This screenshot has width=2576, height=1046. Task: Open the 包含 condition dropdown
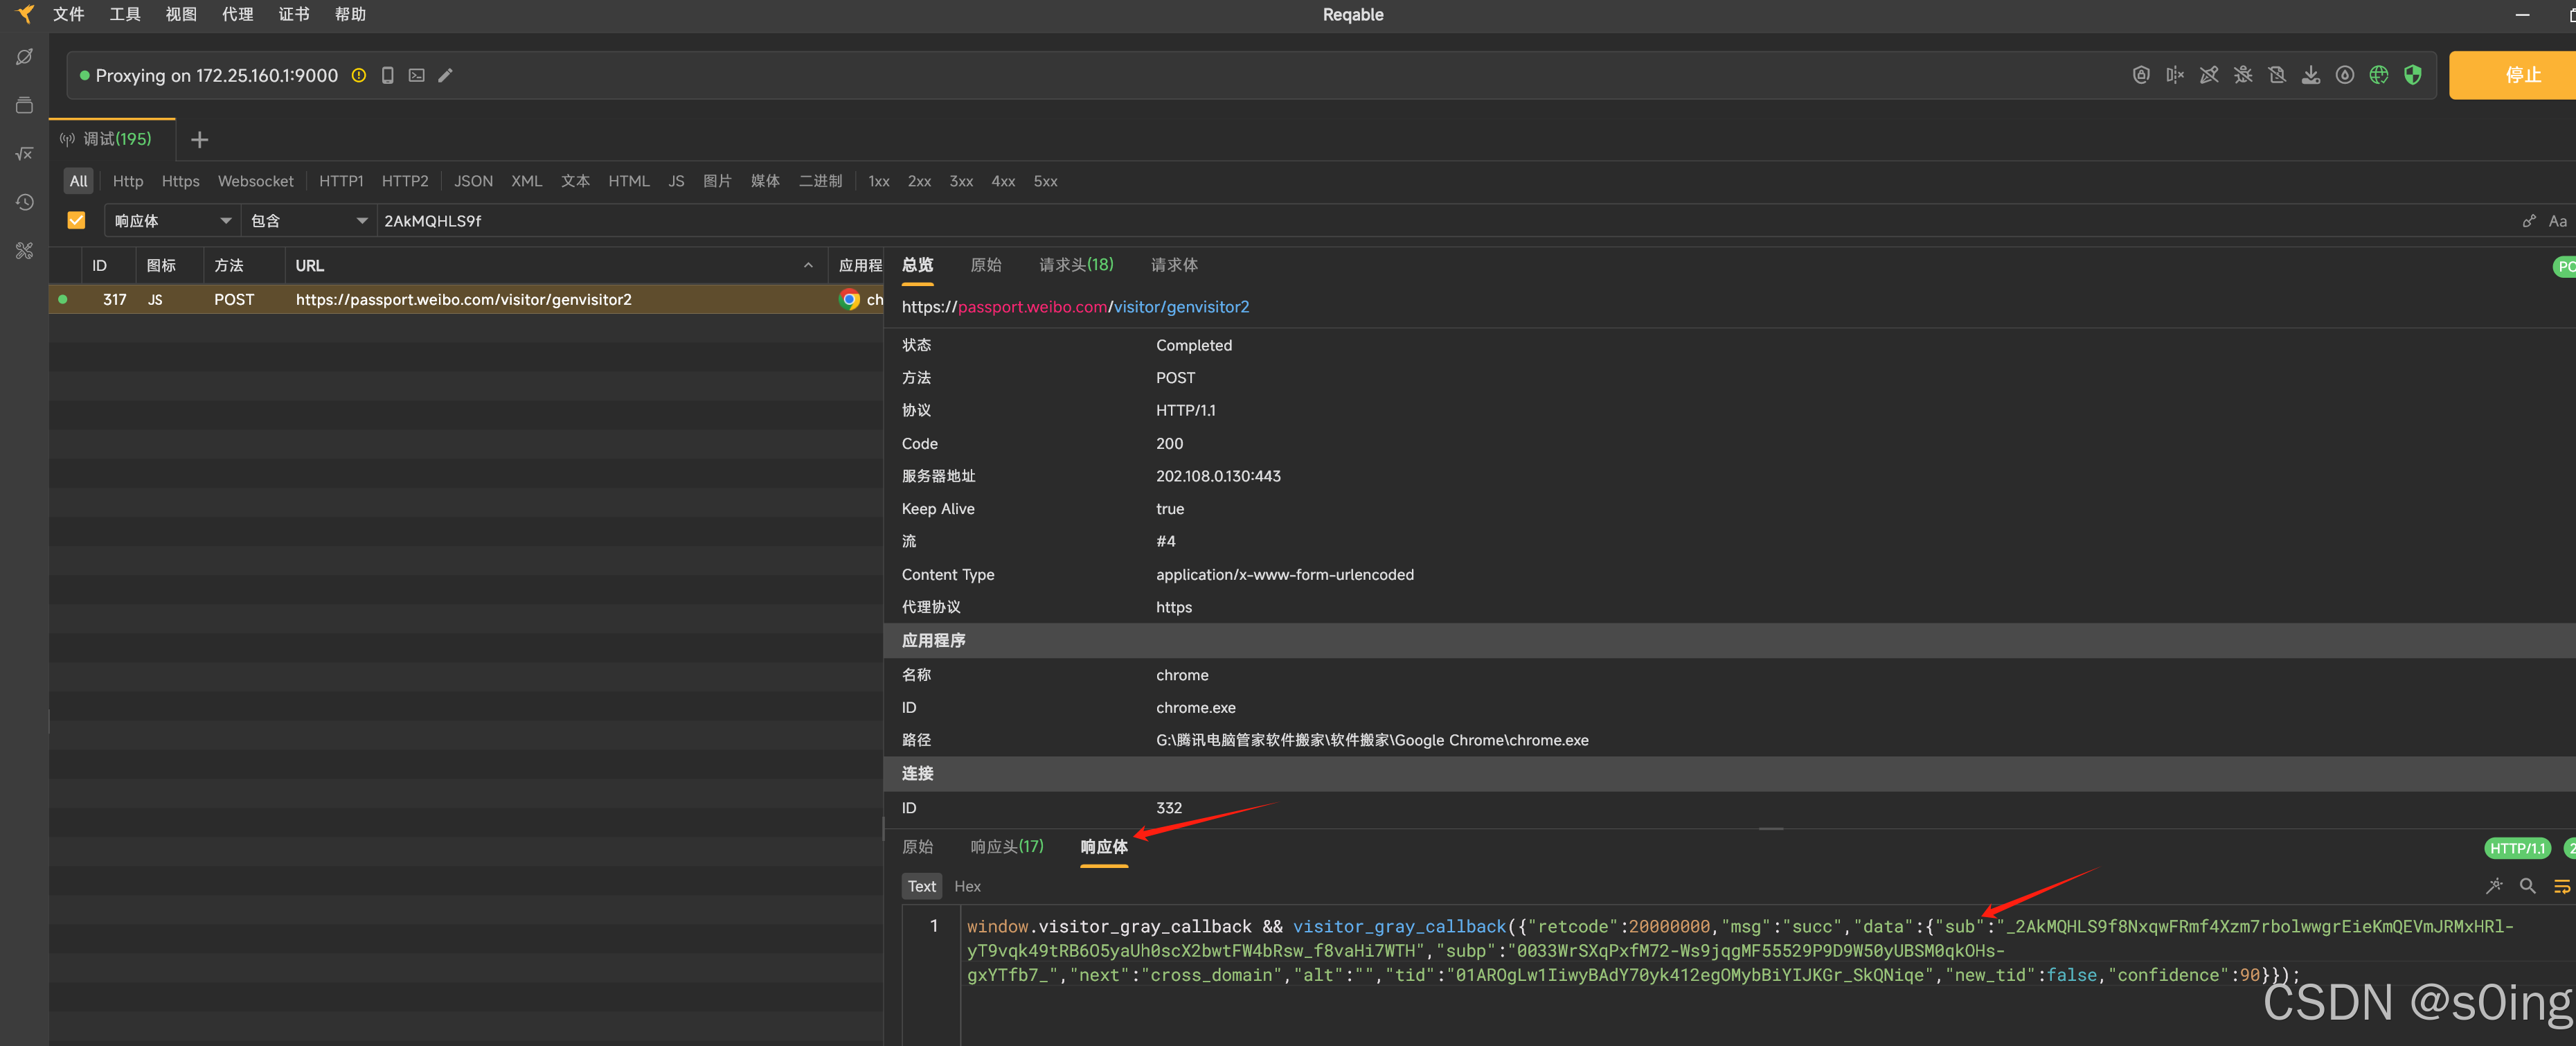[308, 220]
